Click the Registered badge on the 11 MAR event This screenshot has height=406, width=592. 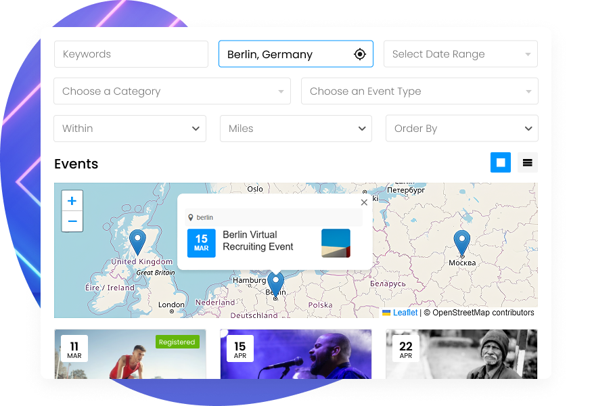point(177,342)
